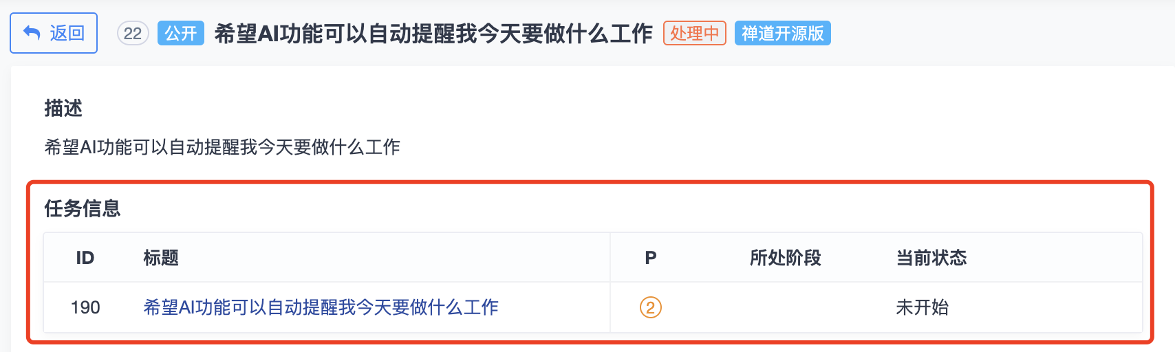This screenshot has height=352, width=1175.
Task: Click the 任务信息 section heading
Action: 83,208
